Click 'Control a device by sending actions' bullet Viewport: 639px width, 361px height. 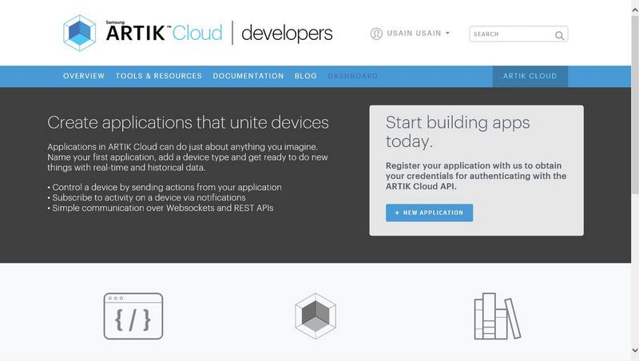165,188
